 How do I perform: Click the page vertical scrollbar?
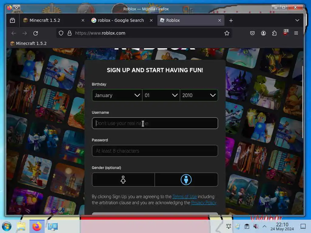point(302,102)
